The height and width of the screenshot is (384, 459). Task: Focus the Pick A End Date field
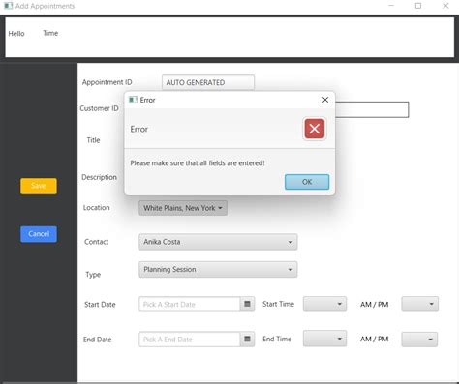(190, 340)
